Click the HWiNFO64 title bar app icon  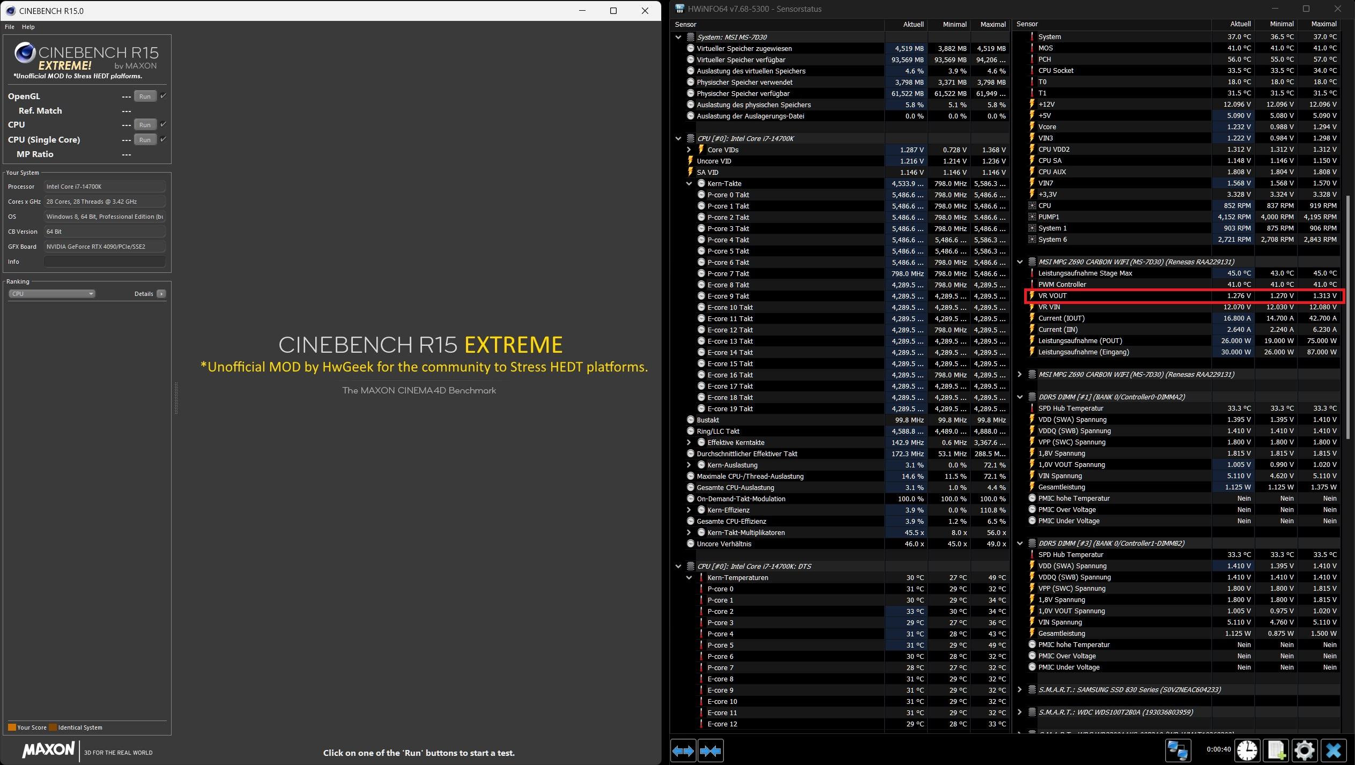click(x=680, y=9)
